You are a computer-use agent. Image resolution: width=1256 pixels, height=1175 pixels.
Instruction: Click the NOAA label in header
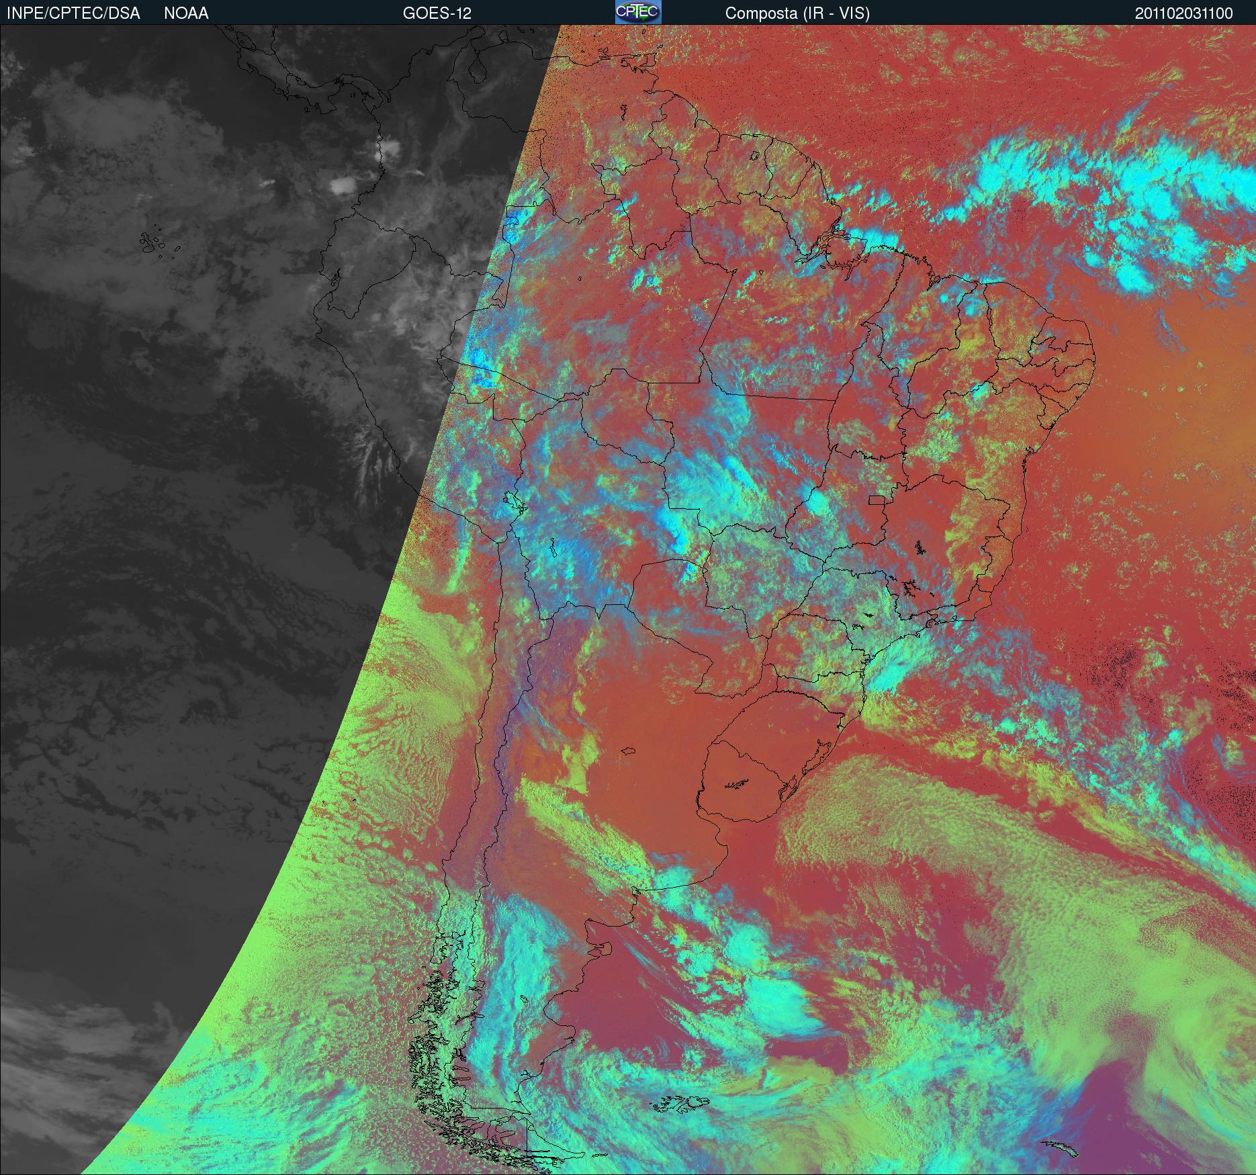[186, 13]
